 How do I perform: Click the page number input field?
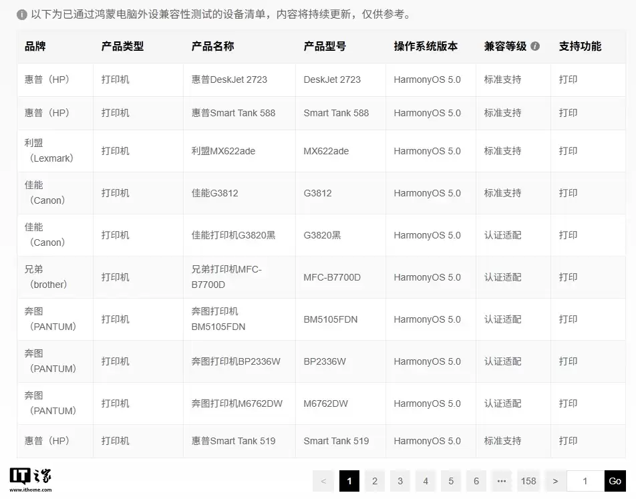[585, 481]
